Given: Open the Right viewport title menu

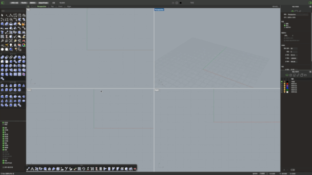Looking at the screenshot, I should [x=157, y=90].
